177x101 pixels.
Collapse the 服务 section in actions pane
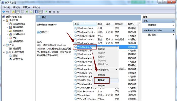[173, 21]
